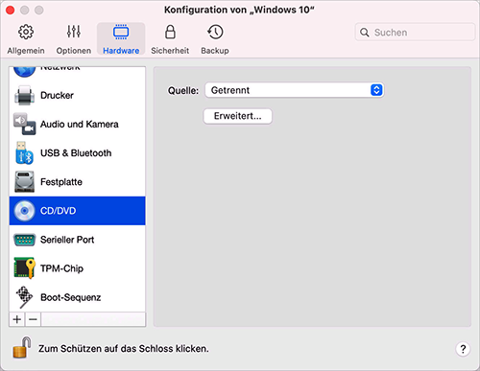The image size is (480, 371).
Task: Click the Erweitert... button
Action: 238,116
